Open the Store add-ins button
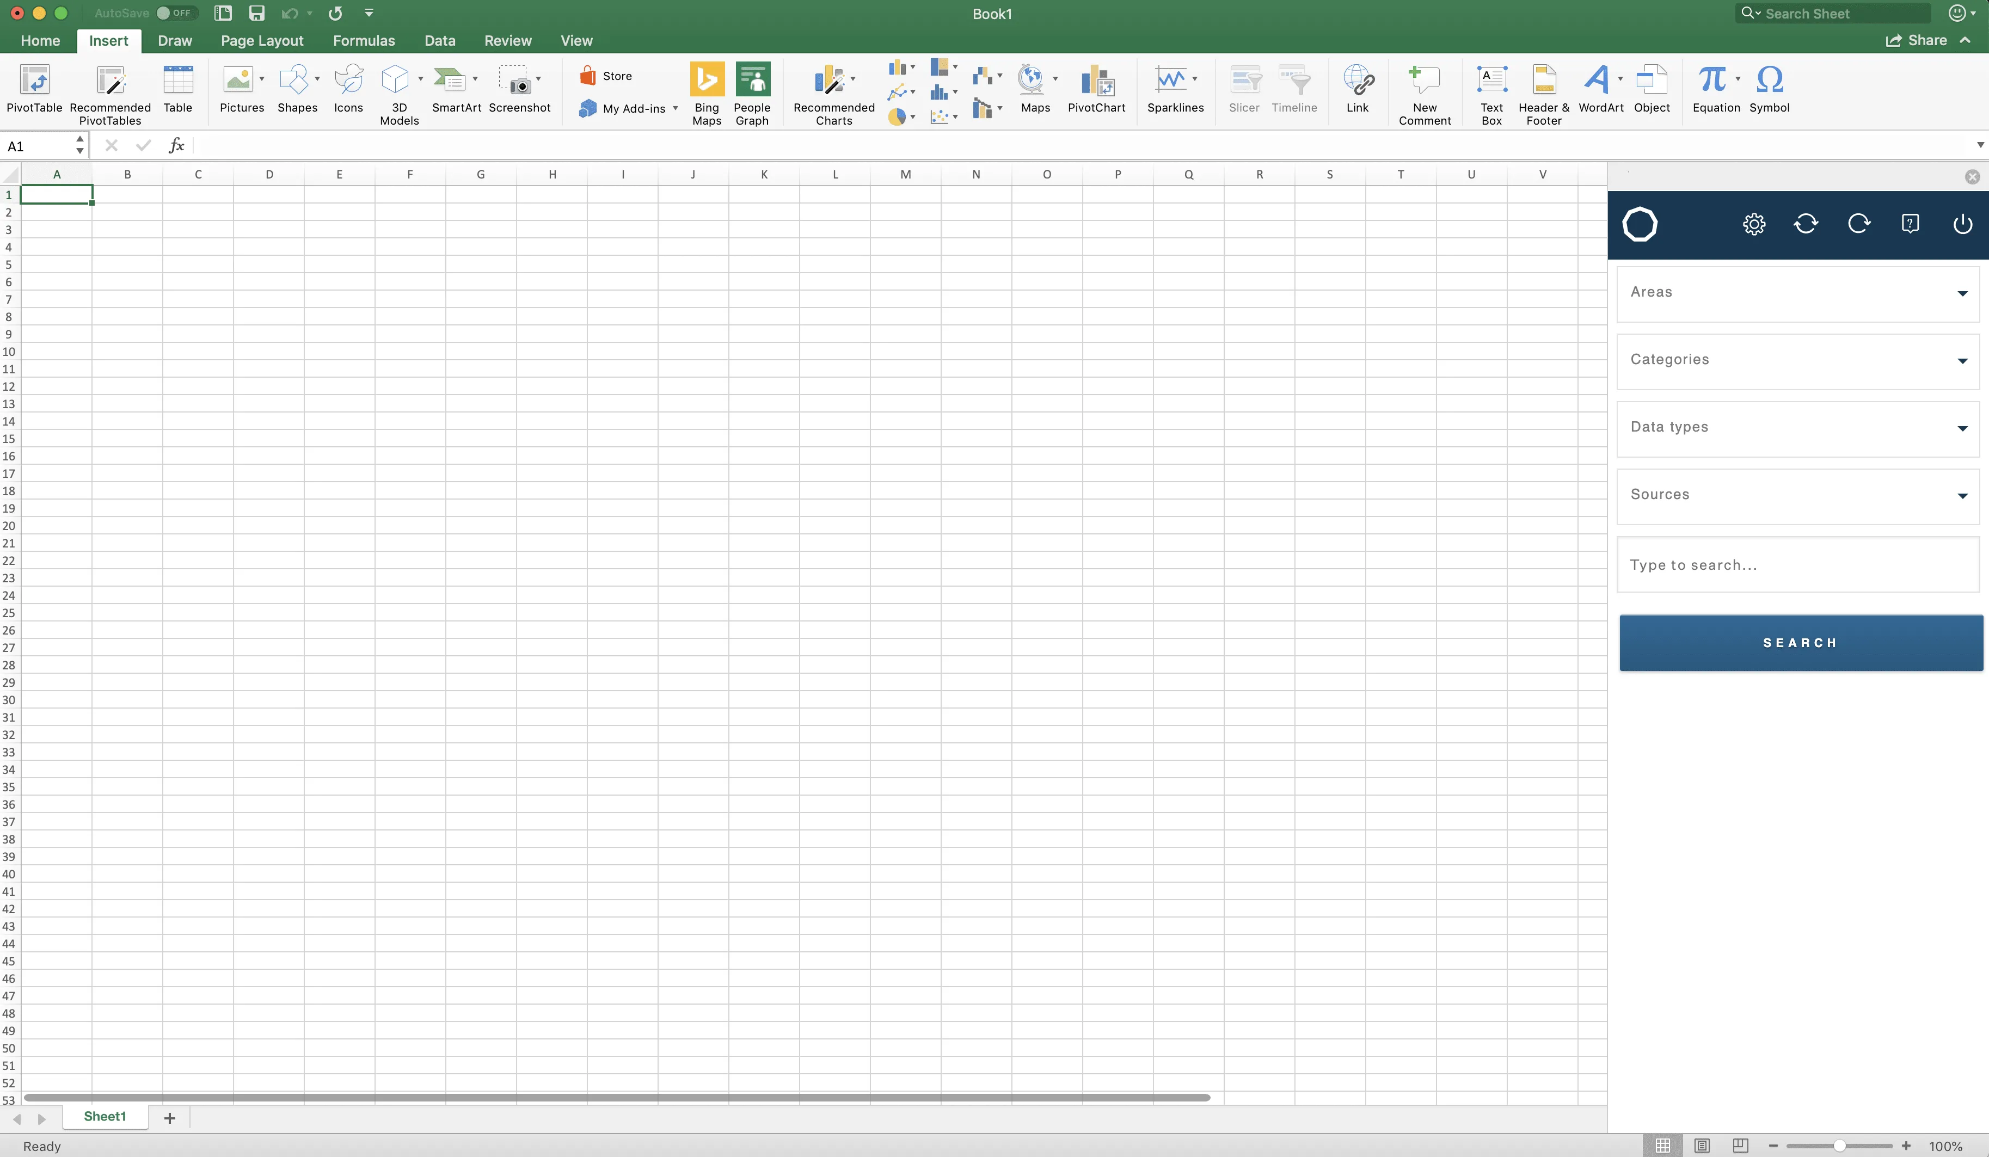The width and height of the screenshot is (1989, 1157). pyautogui.click(x=606, y=76)
